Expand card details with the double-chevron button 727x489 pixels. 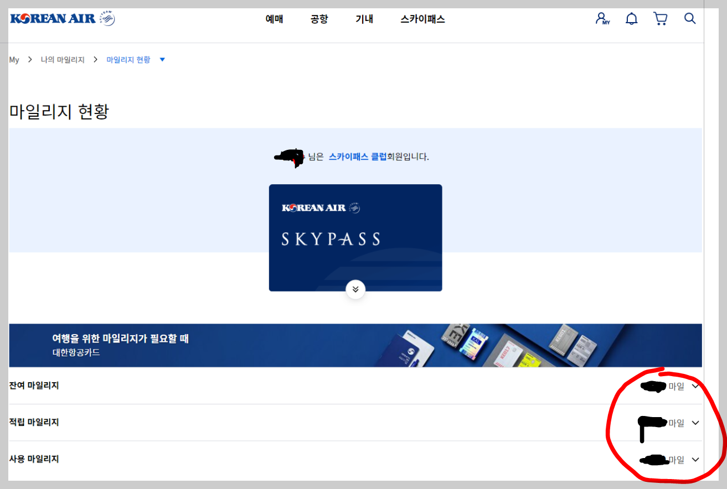(355, 289)
